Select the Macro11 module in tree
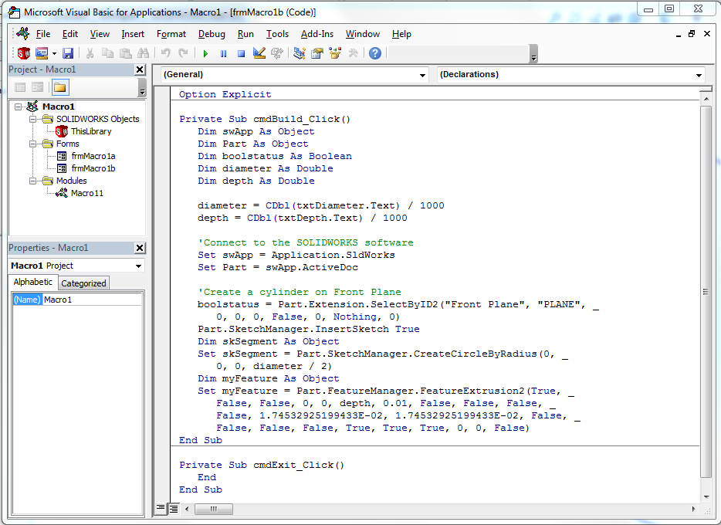 86,193
